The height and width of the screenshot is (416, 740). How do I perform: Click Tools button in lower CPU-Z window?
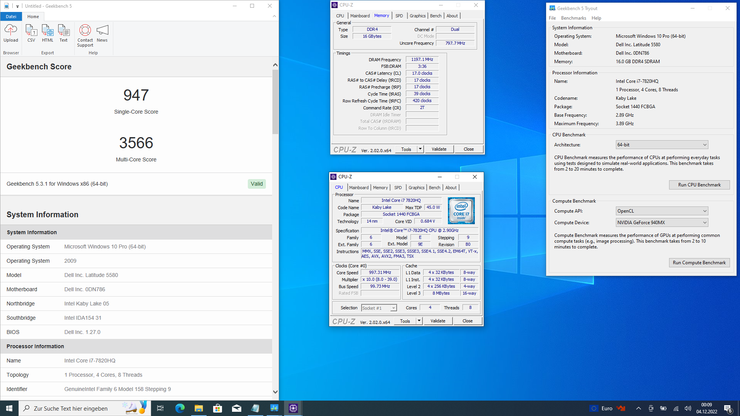point(405,321)
